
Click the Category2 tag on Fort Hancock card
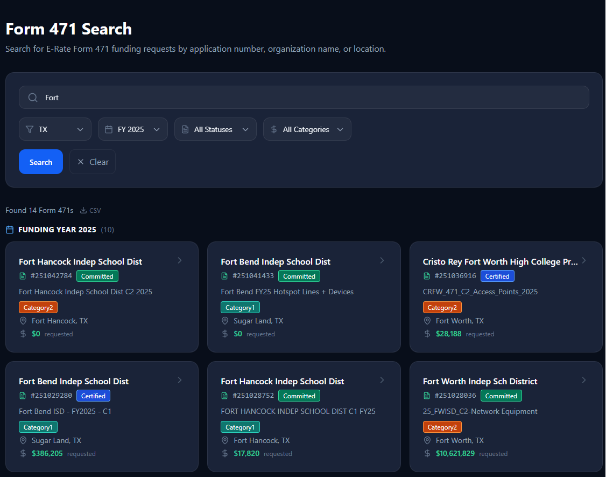pos(38,308)
